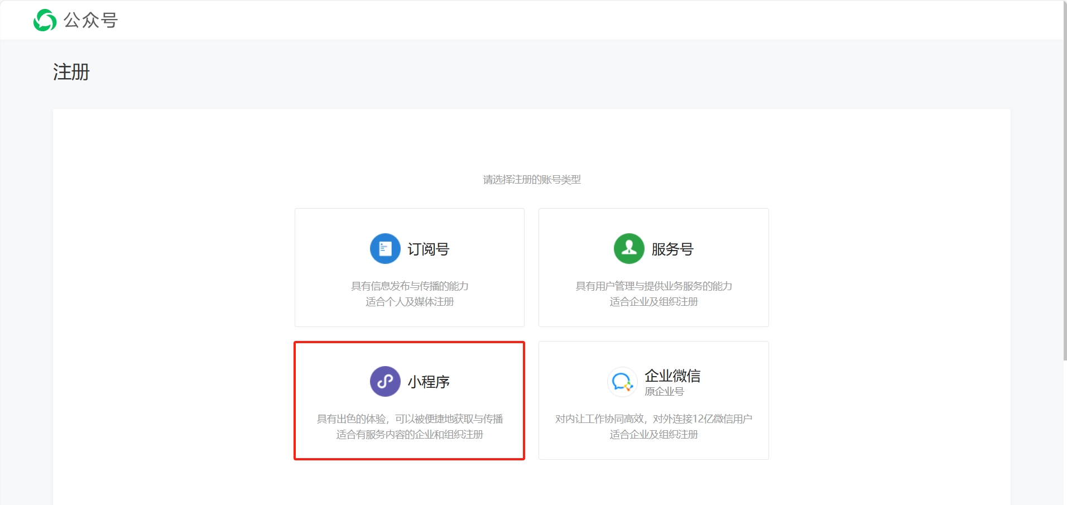Click the 请选择注册的账号类型 prompt text
This screenshot has height=505, width=1067.
coord(532,179)
